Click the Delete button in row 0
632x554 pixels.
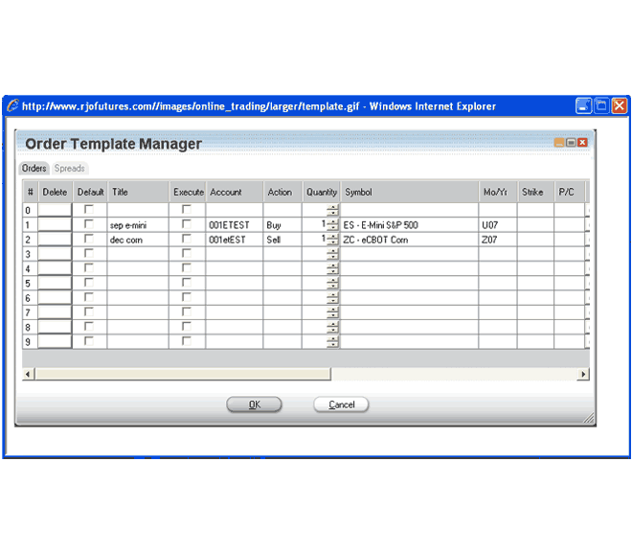pos(55,210)
